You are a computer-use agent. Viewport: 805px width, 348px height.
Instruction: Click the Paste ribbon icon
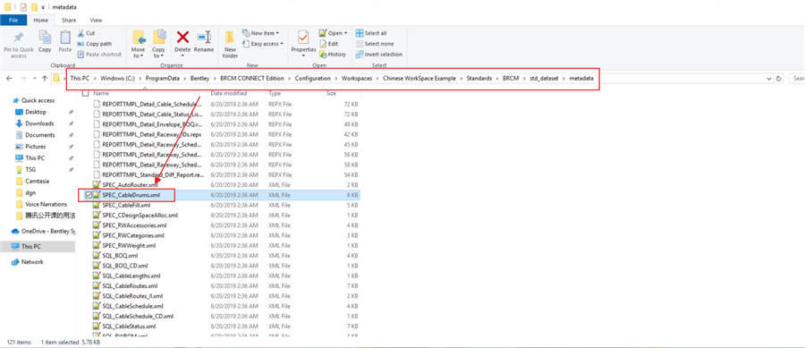click(x=65, y=38)
